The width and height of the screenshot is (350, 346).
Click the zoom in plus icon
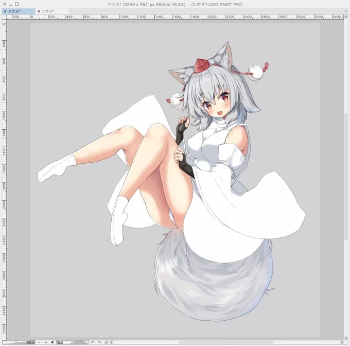[46, 342]
